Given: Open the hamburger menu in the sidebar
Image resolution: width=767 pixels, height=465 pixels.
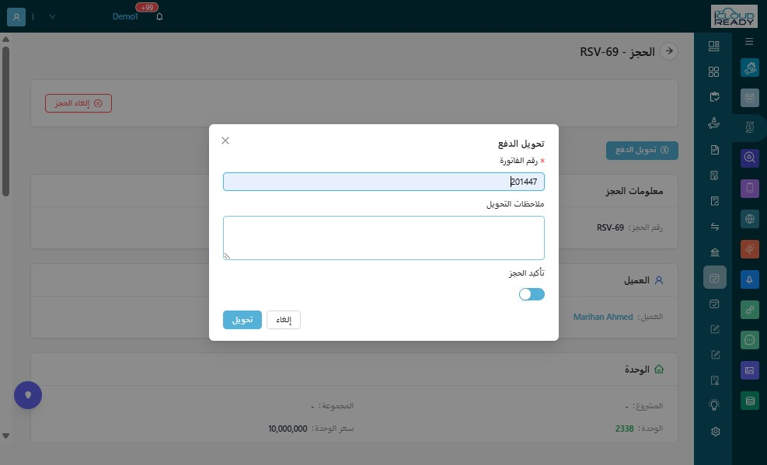Looking at the screenshot, I should point(749,41).
